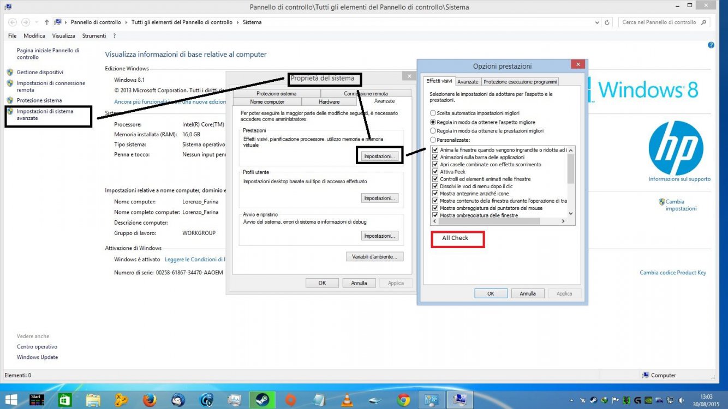728x409 pixels.
Task: Launch VLC media player from the taskbar
Action: tap(347, 400)
